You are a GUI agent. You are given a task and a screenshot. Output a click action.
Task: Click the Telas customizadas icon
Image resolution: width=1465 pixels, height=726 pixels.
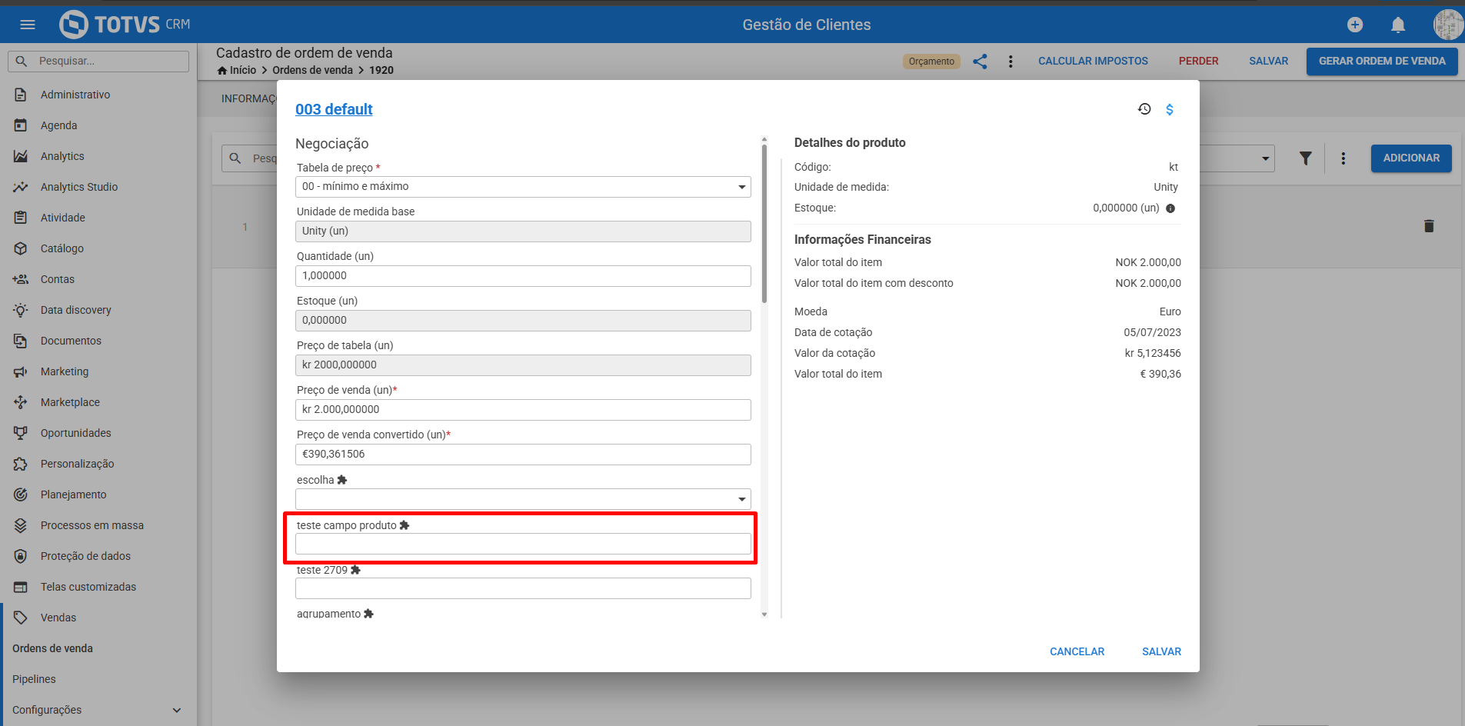click(21, 587)
